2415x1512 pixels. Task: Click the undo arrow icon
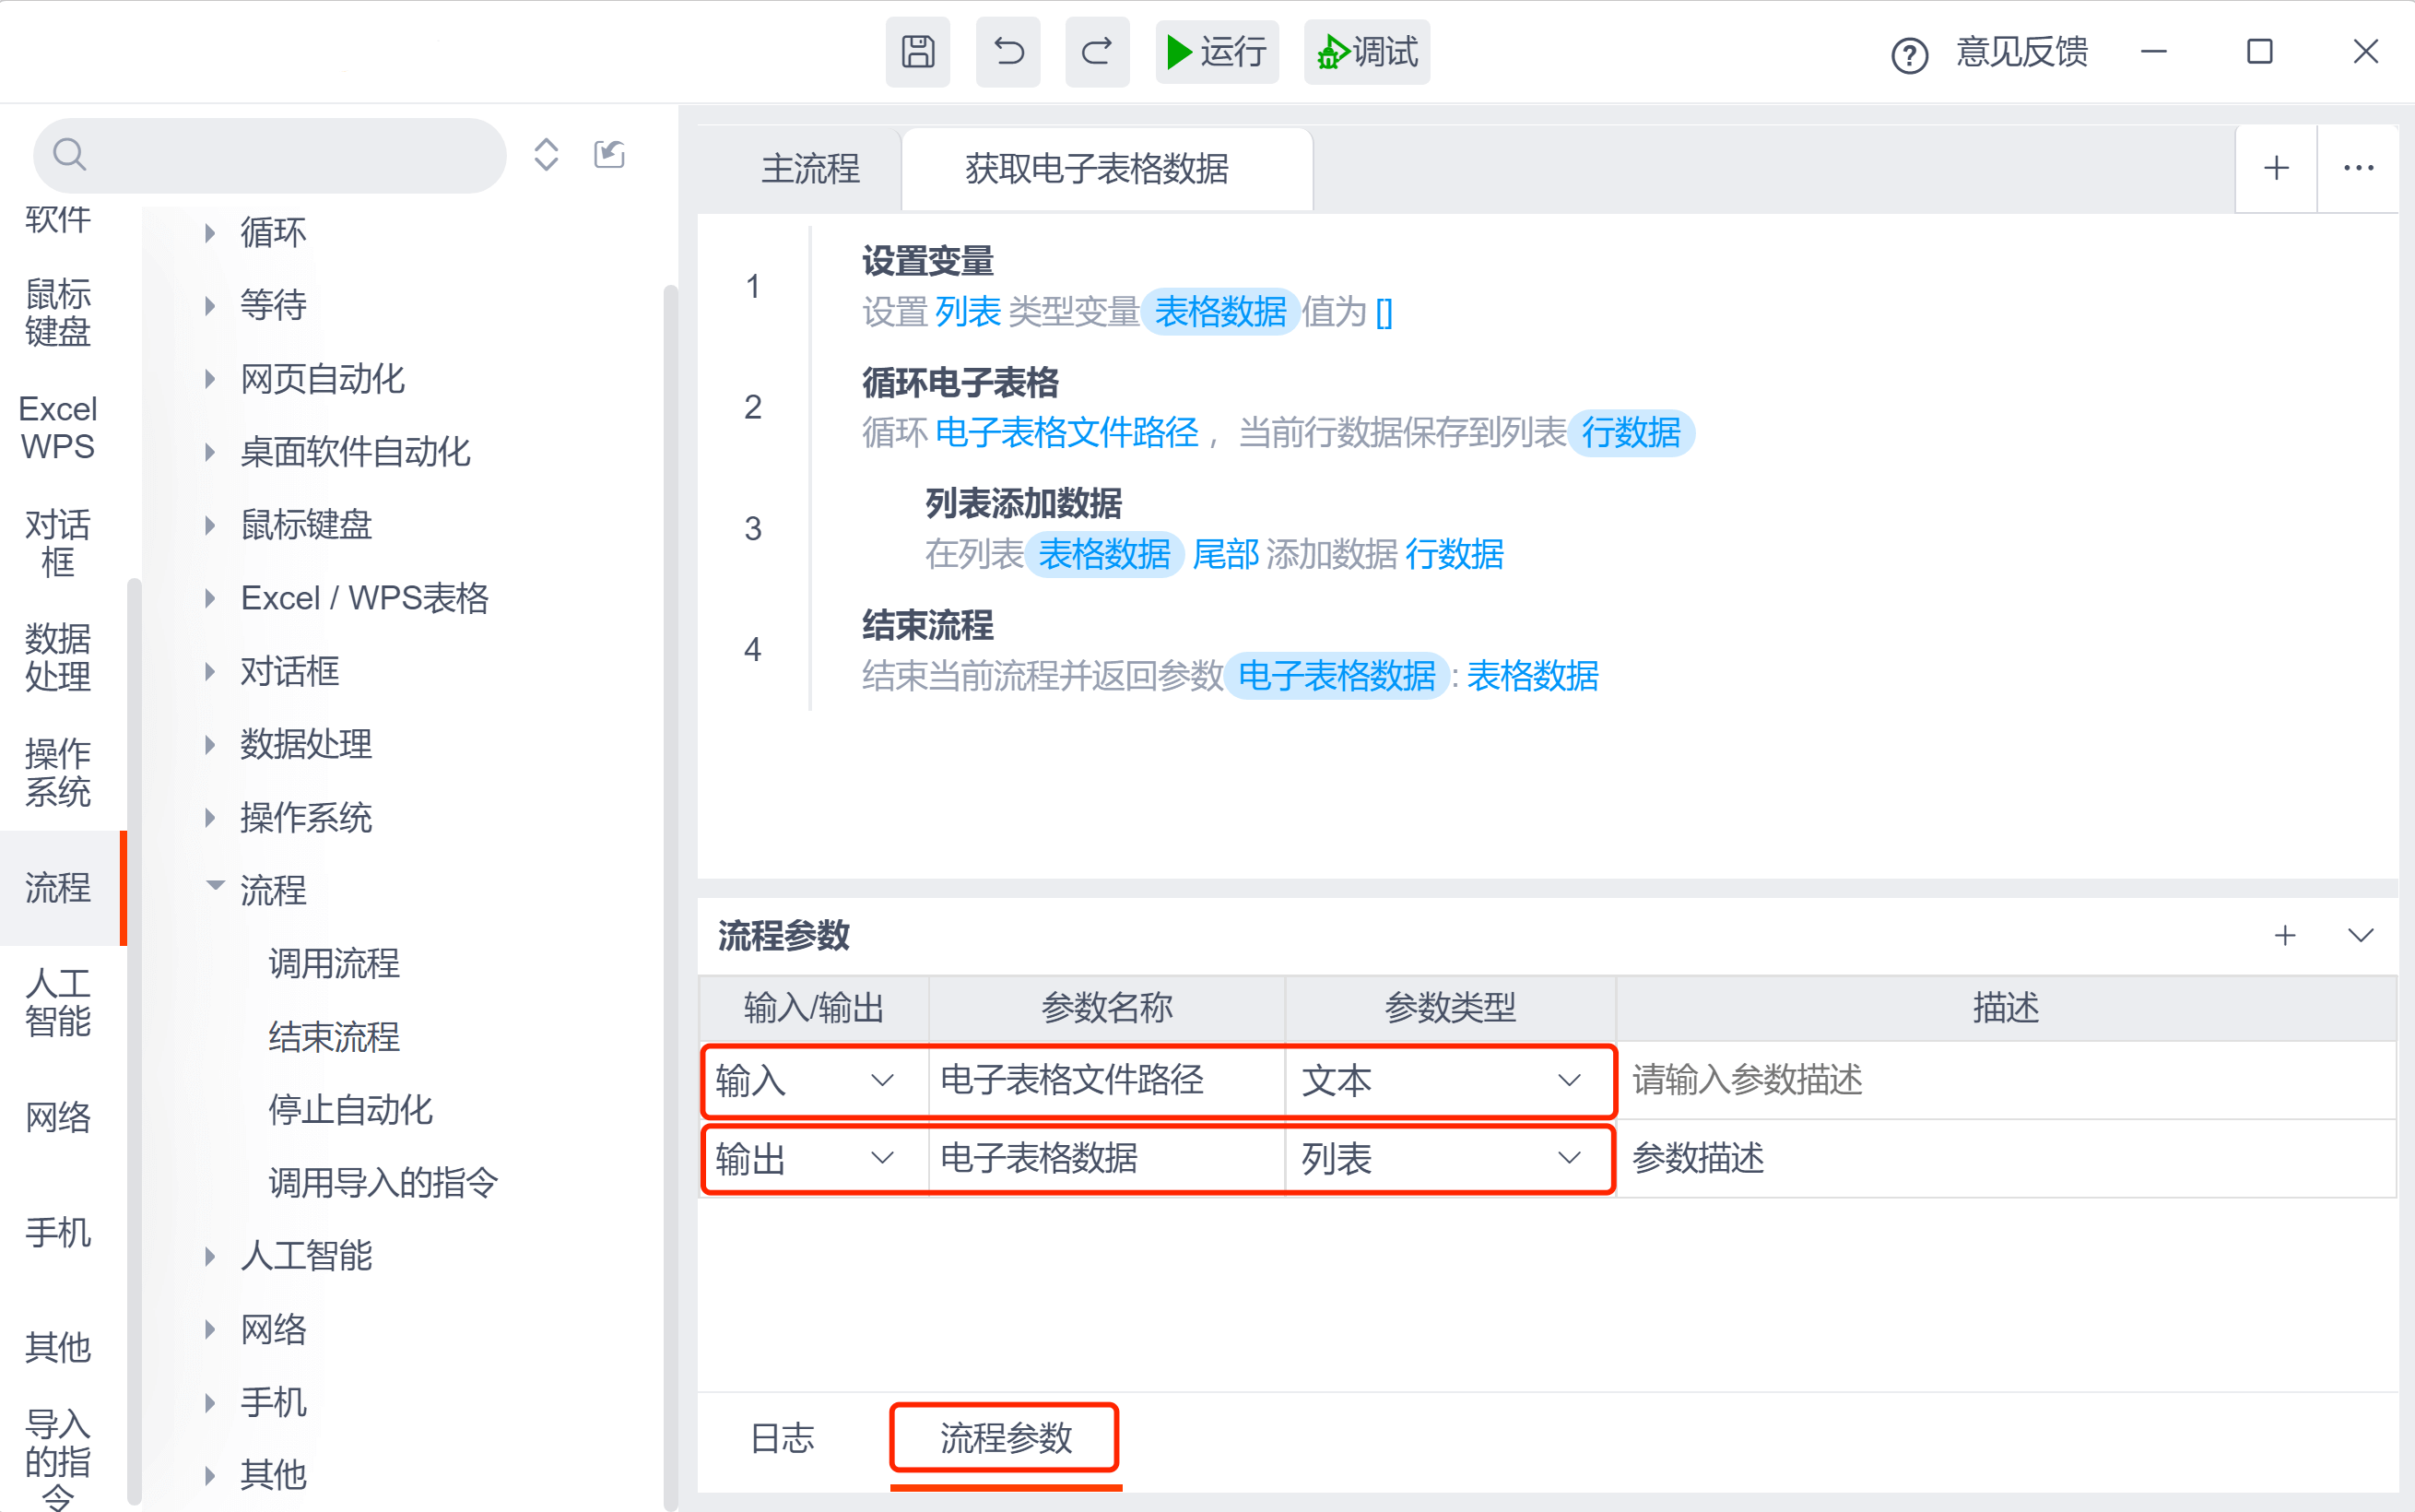click(1007, 52)
